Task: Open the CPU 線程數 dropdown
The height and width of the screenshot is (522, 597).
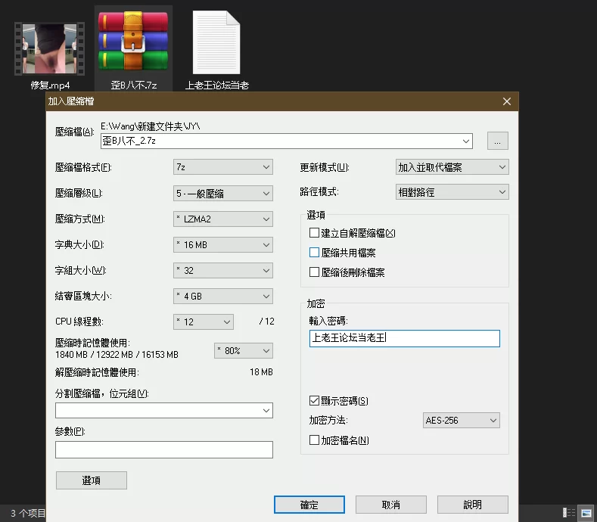Action: [x=204, y=322]
